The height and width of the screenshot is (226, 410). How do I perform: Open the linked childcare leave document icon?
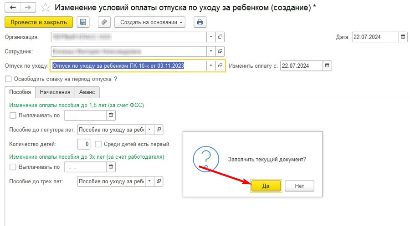coord(220,65)
